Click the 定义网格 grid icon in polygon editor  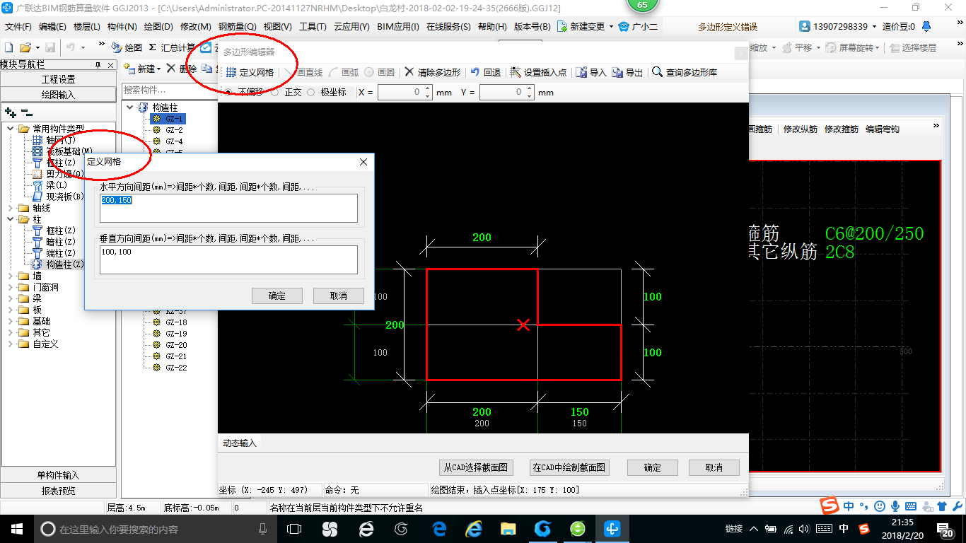pyautogui.click(x=231, y=72)
